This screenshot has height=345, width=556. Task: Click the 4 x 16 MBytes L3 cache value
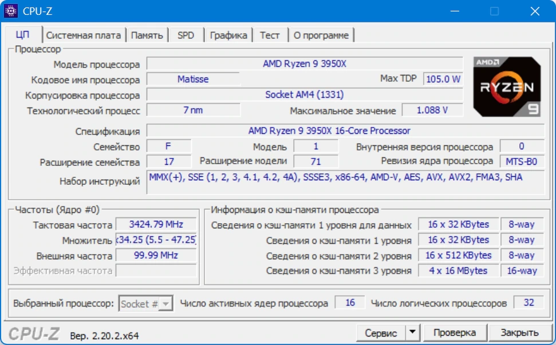(459, 271)
